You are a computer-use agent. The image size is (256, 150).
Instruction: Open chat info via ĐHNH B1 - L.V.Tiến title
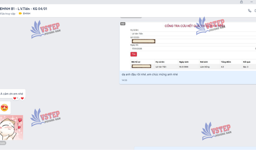23,9
